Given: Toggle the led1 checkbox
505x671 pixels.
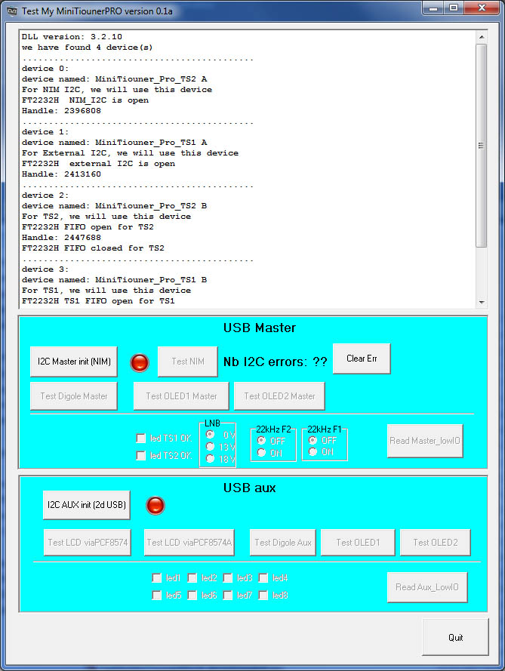Looking at the screenshot, I should tap(157, 578).
